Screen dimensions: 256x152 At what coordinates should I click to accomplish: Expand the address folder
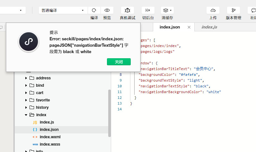26,78
